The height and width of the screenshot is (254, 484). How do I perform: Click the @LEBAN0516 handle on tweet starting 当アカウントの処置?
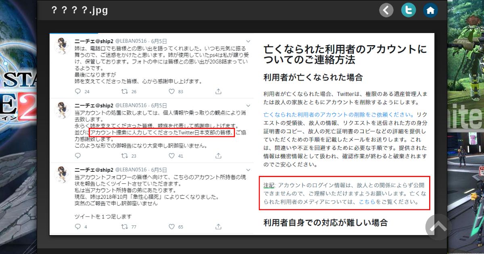click(x=131, y=106)
